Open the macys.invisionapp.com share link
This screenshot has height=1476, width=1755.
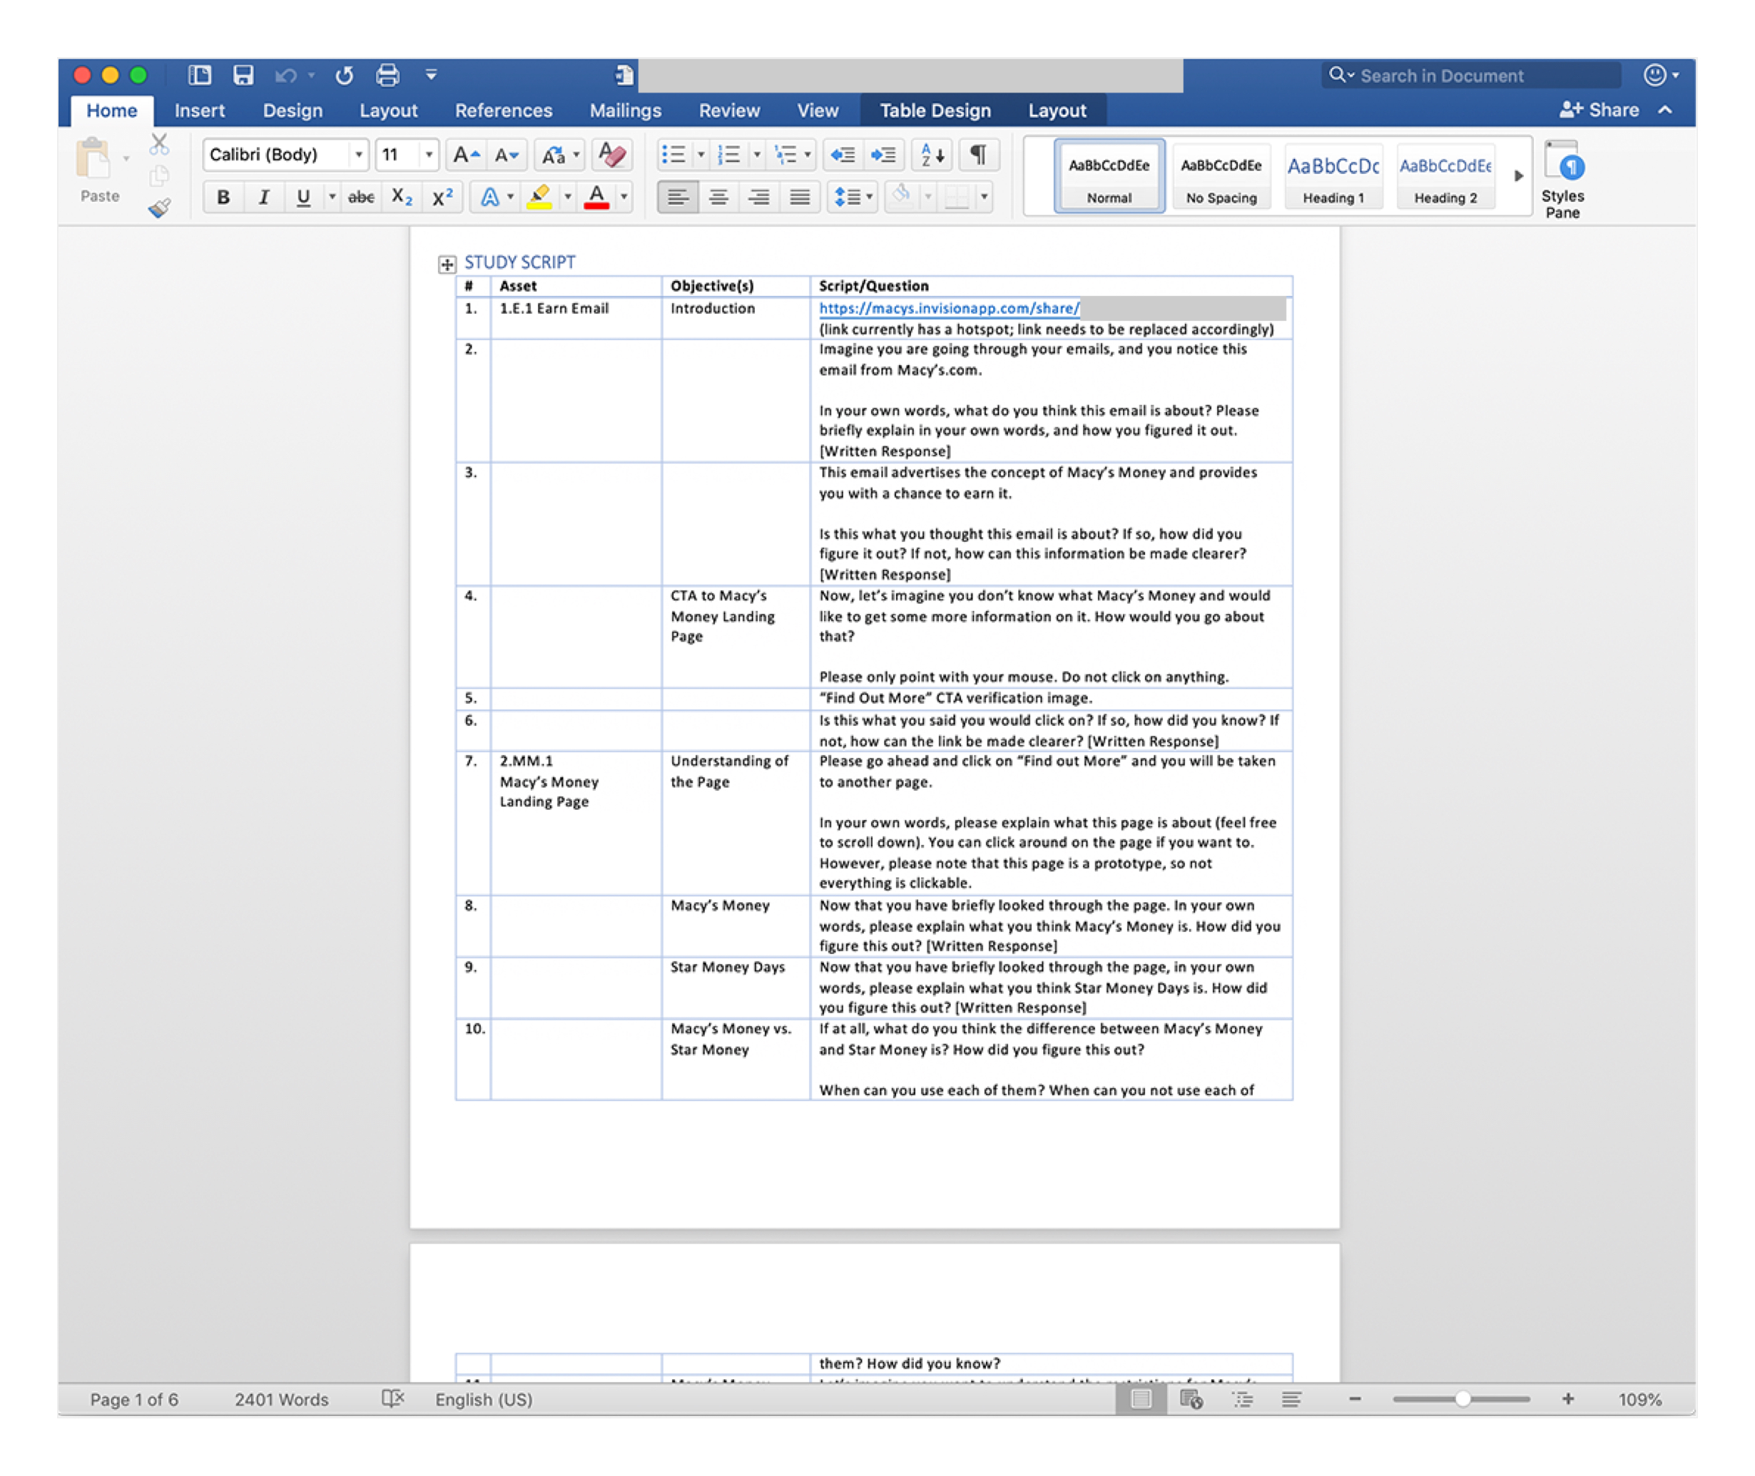(949, 309)
